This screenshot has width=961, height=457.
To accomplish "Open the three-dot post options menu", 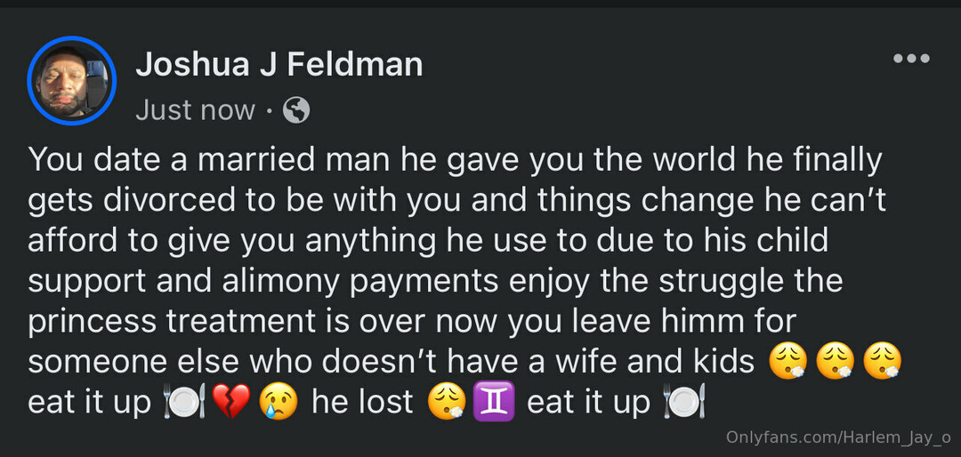I will [911, 60].
